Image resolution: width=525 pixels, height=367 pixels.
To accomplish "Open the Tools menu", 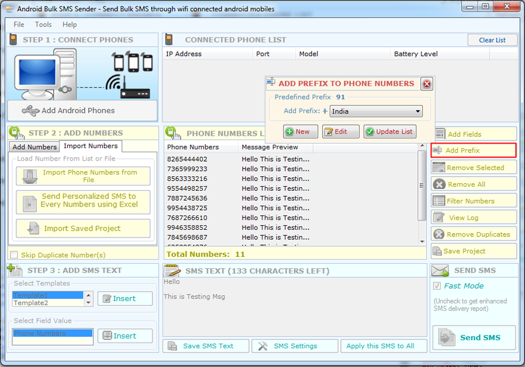I will pyautogui.click(x=43, y=25).
